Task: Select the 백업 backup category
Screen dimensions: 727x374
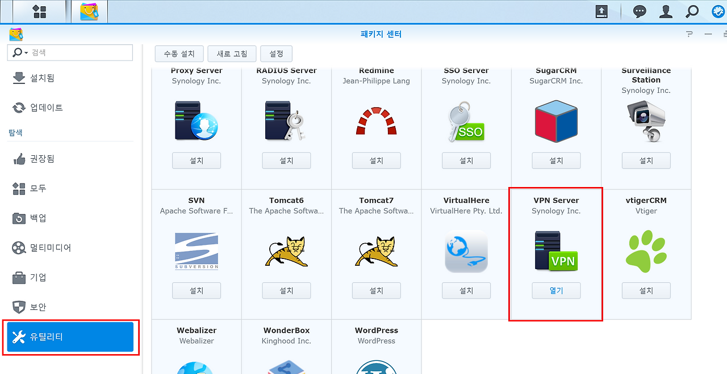Action: (x=70, y=218)
